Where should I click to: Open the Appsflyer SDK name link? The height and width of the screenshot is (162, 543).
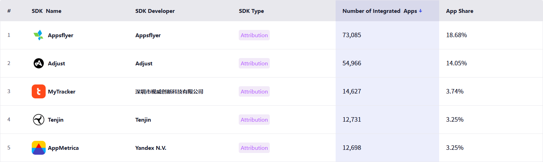pos(61,35)
